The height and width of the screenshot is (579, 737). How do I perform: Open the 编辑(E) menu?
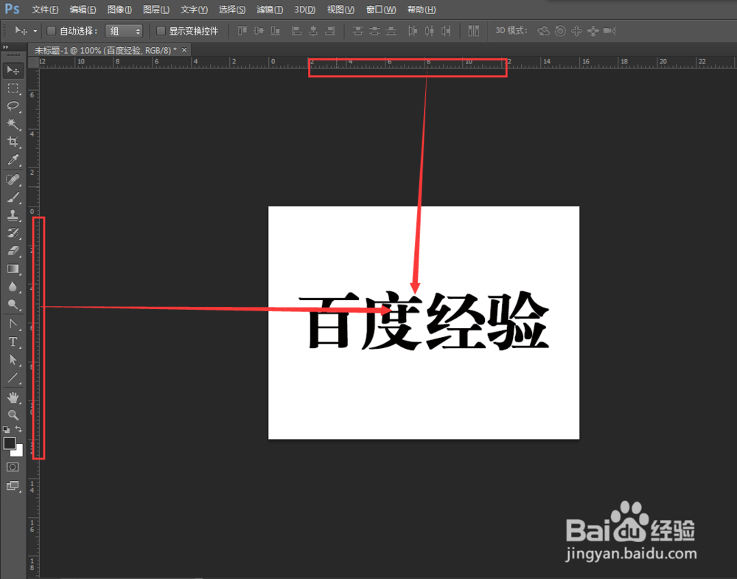click(x=83, y=10)
